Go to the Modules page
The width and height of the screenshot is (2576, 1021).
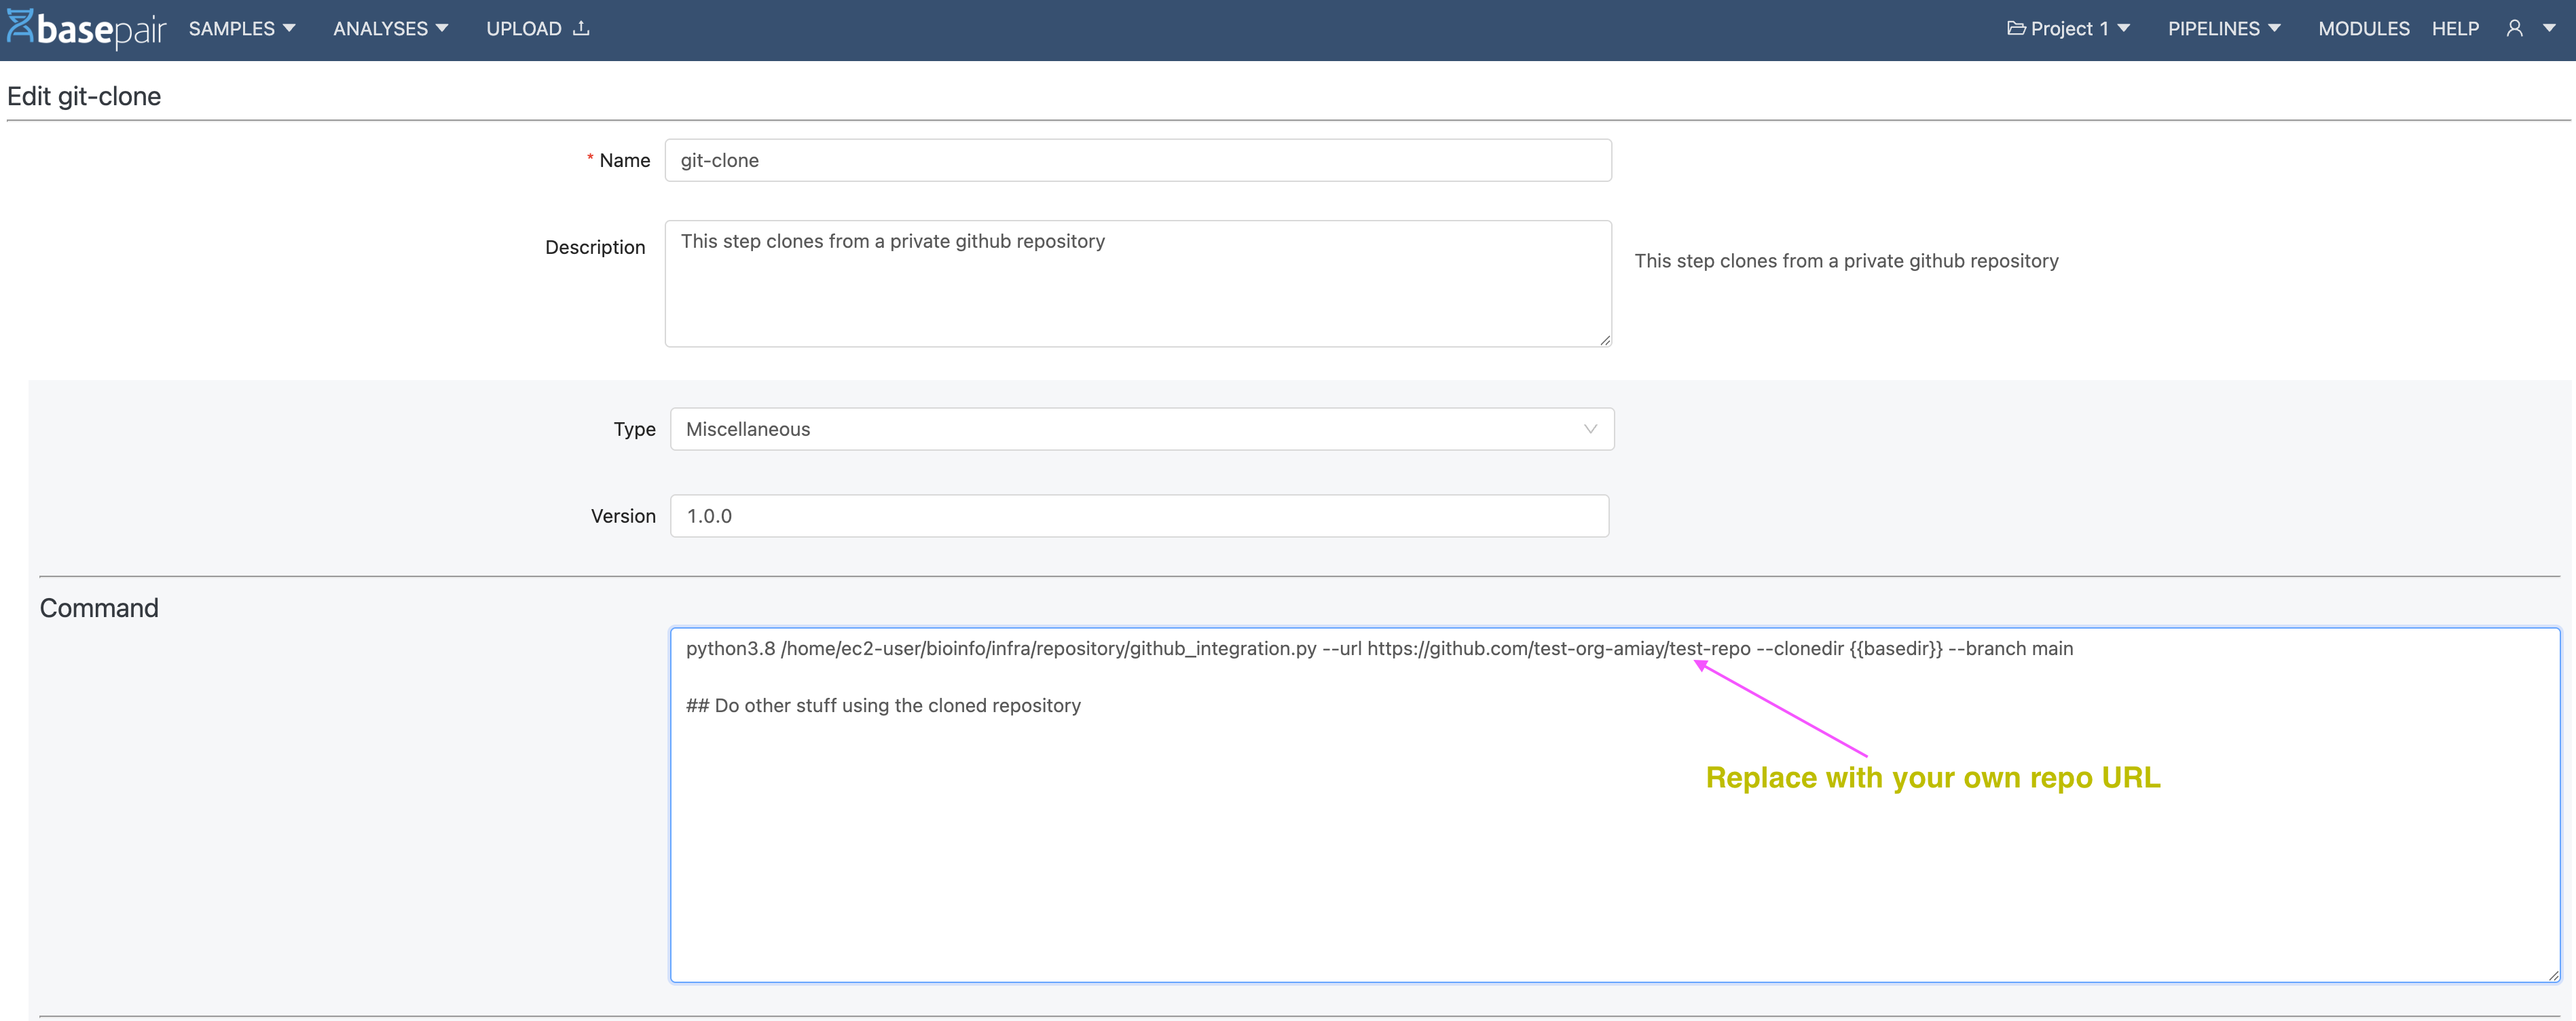point(2363,28)
